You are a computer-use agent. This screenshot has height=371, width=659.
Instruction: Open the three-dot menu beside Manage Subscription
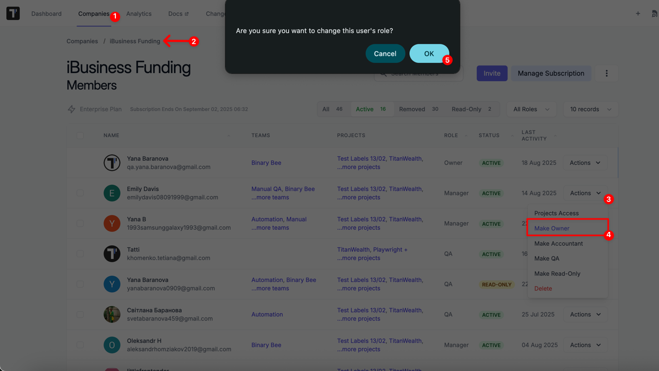(606, 73)
